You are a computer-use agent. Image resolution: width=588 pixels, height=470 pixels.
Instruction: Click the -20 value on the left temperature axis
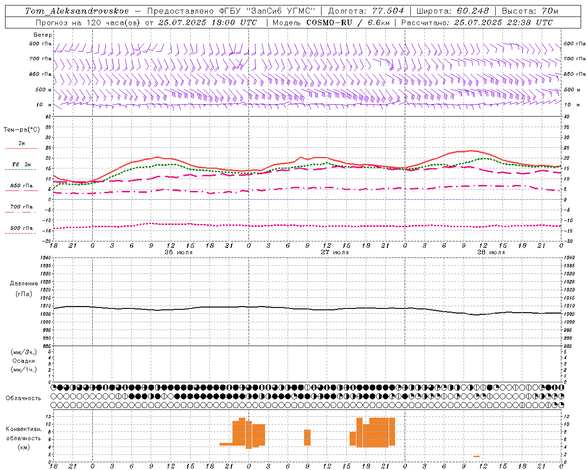(x=47, y=241)
